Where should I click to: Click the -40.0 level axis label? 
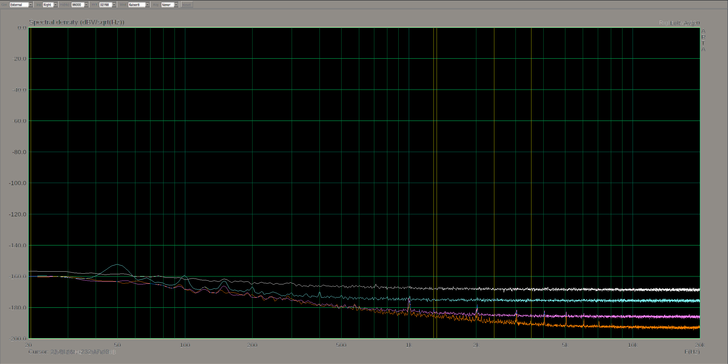pos(19,90)
